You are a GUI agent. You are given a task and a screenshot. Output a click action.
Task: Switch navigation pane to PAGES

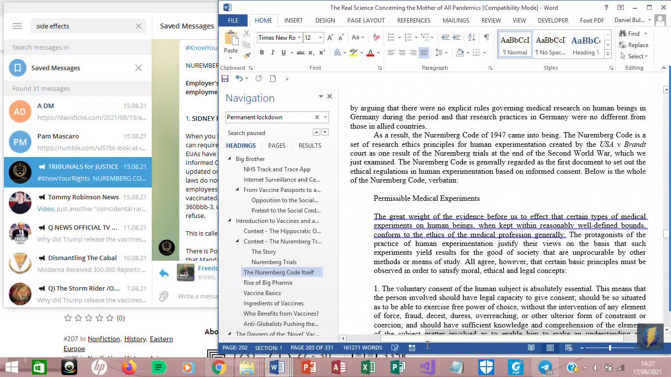277,146
